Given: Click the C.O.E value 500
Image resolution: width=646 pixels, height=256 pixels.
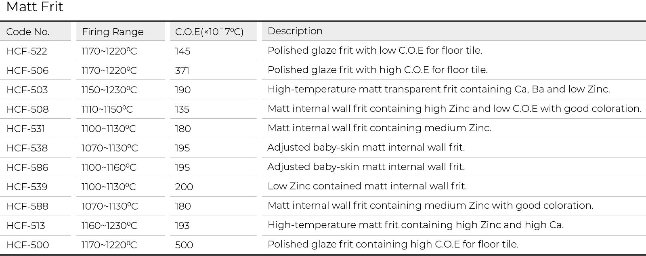Looking at the screenshot, I should [184, 245].
